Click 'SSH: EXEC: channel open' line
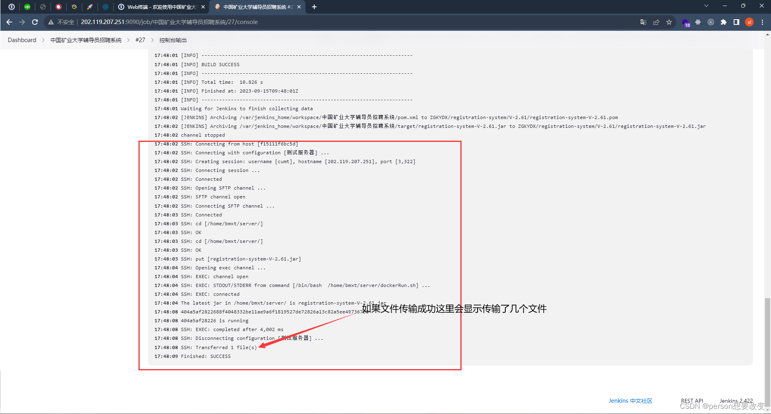This screenshot has width=771, height=414. [x=201, y=277]
